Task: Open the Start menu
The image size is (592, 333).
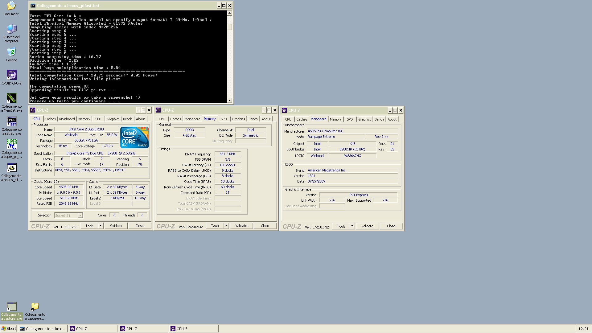Action: click(x=9, y=329)
